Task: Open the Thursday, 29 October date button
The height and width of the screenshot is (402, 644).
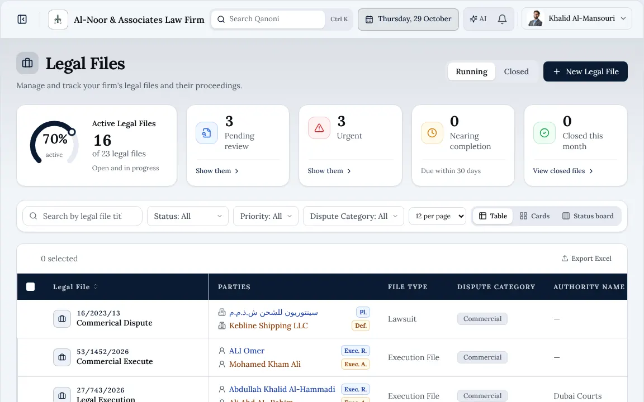Action: [408, 20]
